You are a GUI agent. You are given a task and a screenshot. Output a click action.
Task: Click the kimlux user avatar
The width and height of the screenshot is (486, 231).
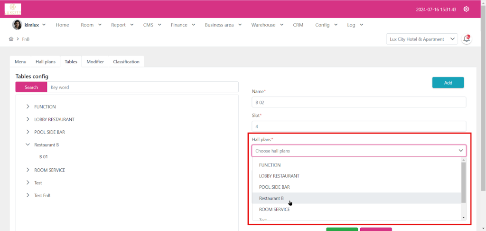(17, 25)
